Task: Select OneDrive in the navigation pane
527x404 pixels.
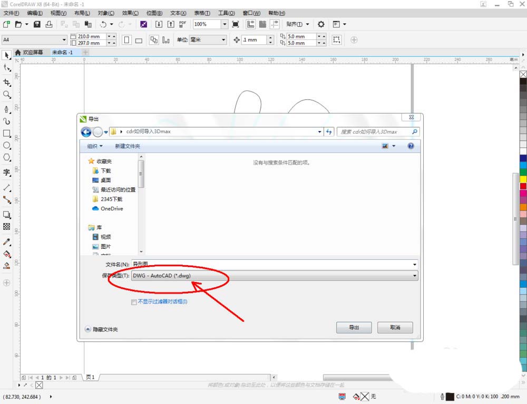Action: pos(108,209)
